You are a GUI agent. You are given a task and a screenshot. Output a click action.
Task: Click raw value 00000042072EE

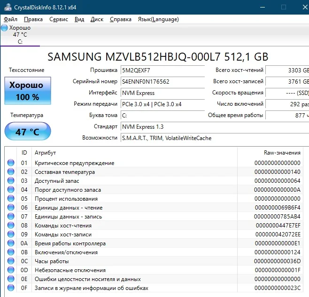click(x=278, y=234)
